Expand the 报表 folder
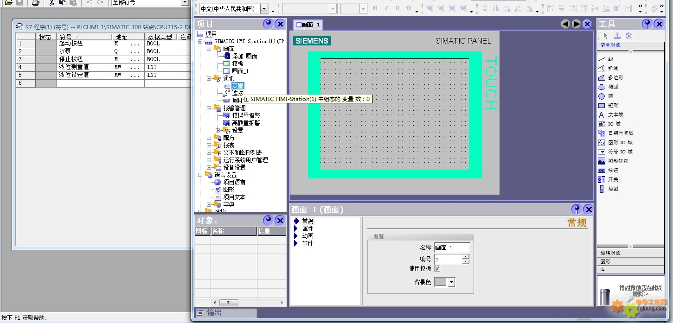673x323 pixels. click(x=209, y=145)
